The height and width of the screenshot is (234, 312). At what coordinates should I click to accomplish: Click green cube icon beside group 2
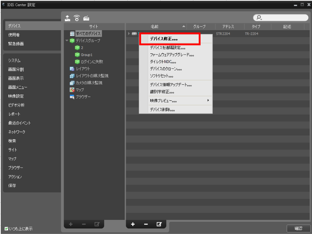point(77,48)
